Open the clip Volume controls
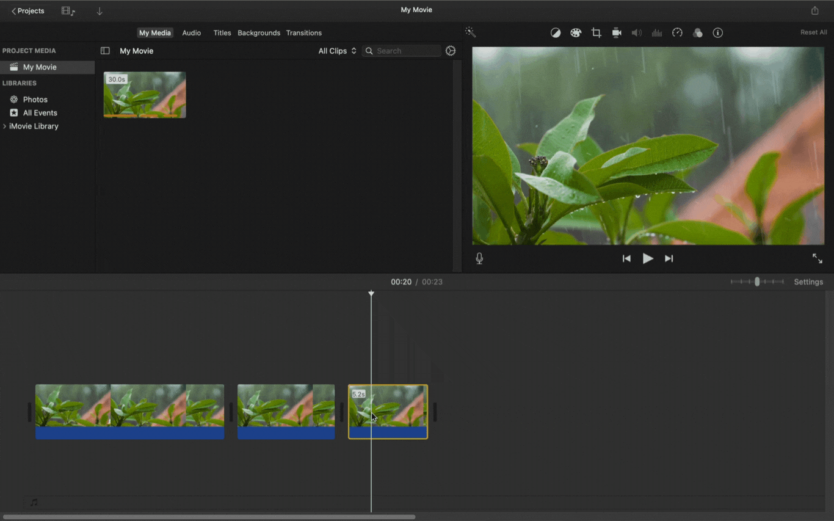The width and height of the screenshot is (834, 521). pyautogui.click(x=637, y=32)
